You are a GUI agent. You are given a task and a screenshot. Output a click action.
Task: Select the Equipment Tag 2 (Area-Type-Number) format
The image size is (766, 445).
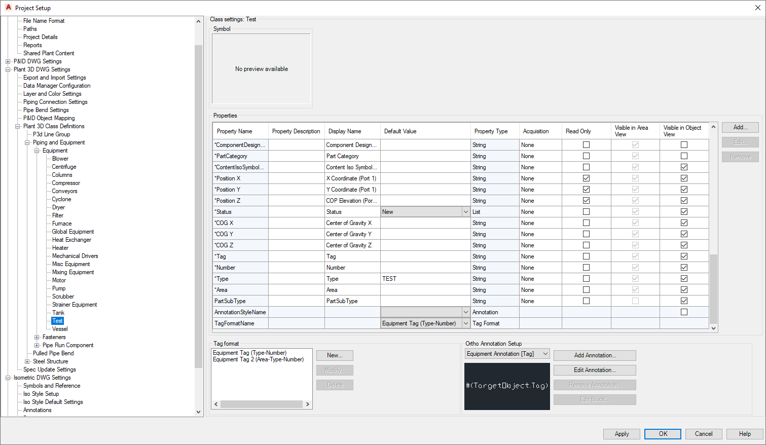click(x=259, y=359)
